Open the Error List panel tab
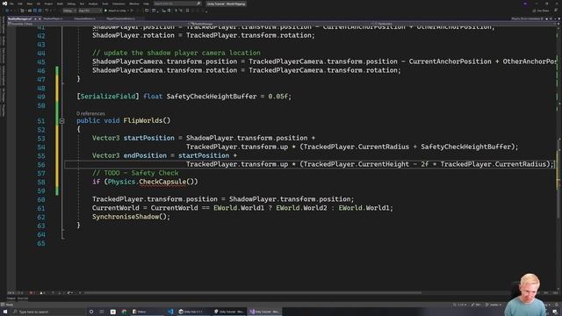This screenshot has height=316, width=562. click(x=23, y=298)
